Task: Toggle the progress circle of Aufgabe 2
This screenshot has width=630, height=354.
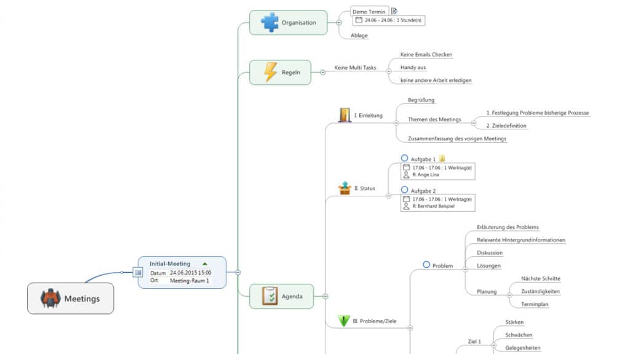Action: [x=404, y=191]
